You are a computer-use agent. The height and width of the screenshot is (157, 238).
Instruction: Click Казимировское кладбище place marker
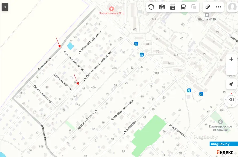[220, 122]
